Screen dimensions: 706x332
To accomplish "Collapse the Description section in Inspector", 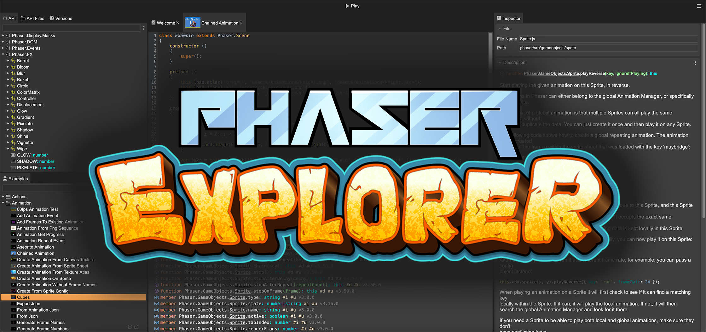I will [x=500, y=63].
